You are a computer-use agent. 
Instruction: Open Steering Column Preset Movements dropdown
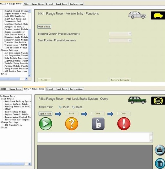[x=120, y=34]
